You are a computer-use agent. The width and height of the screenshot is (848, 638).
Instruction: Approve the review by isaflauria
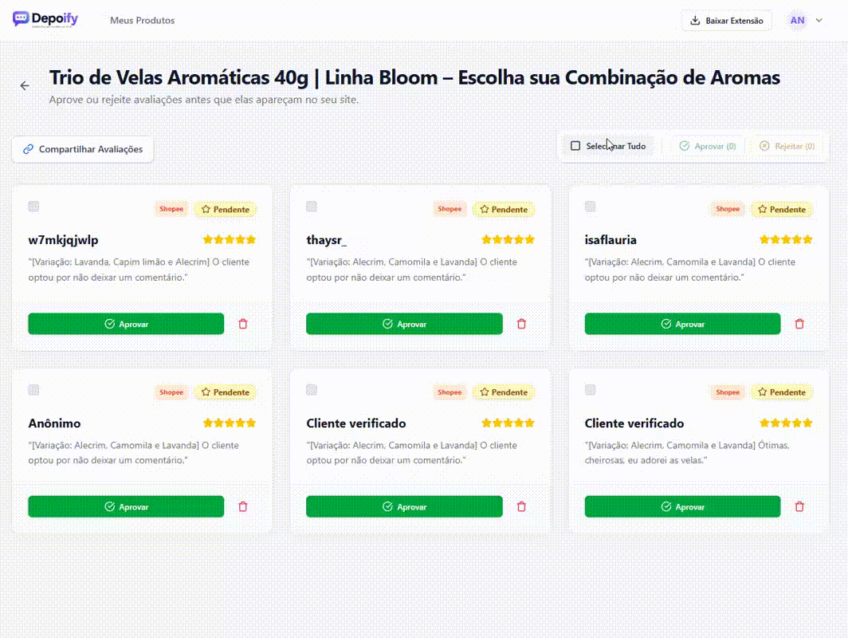pos(683,324)
